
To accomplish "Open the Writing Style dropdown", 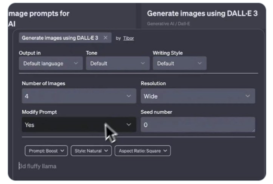I will [179, 63].
